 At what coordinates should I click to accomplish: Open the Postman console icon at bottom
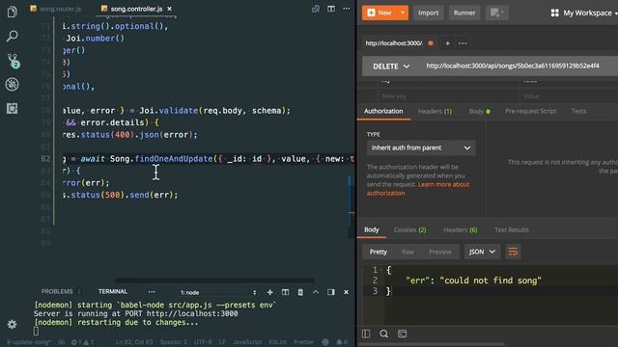coord(402,334)
